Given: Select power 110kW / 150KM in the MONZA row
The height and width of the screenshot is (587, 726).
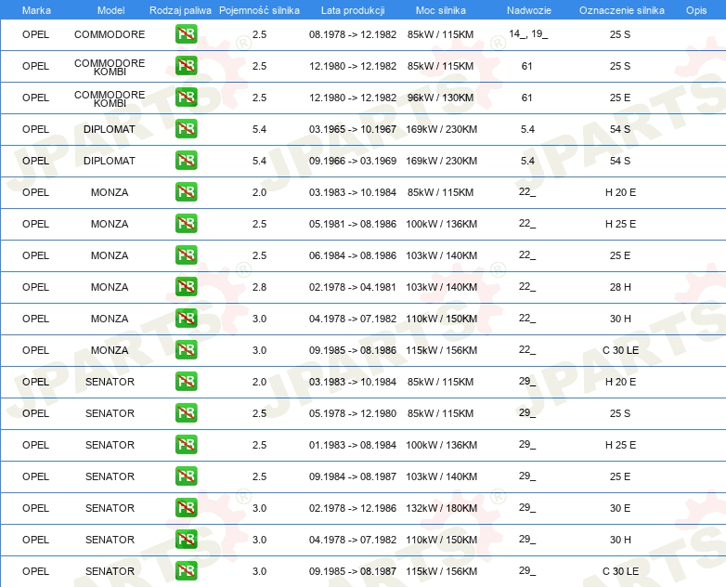Looking at the screenshot, I should coord(441,319).
